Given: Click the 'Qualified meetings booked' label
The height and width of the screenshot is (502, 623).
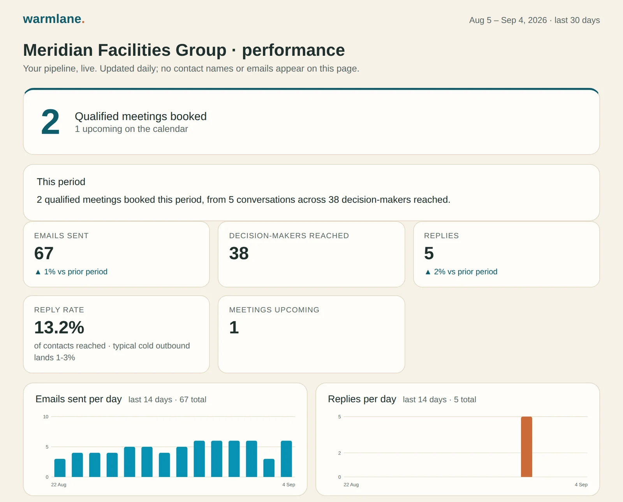Looking at the screenshot, I should point(141,116).
